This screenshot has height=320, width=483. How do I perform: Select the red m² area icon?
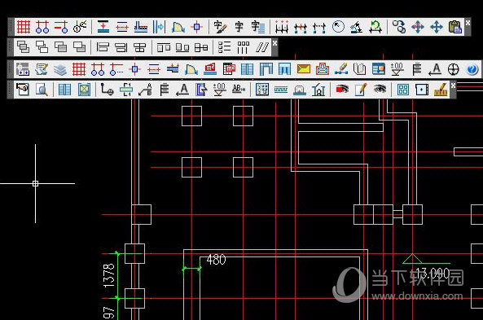[x=210, y=69]
